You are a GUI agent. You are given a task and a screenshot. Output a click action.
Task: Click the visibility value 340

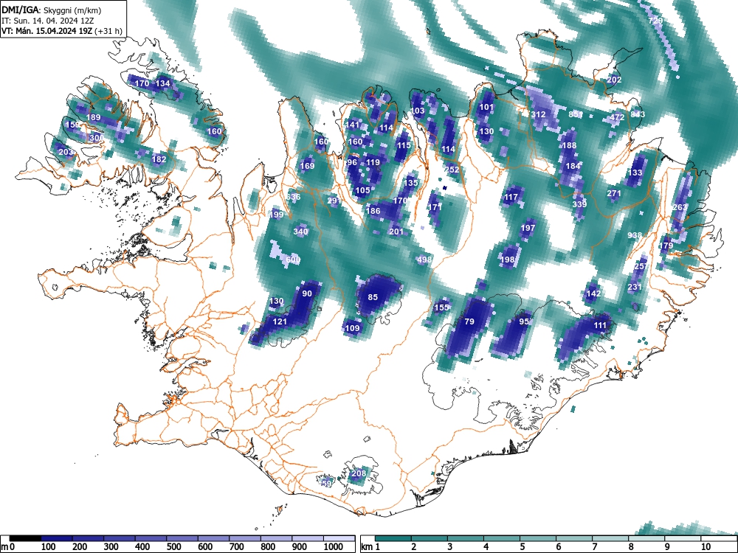(x=300, y=232)
